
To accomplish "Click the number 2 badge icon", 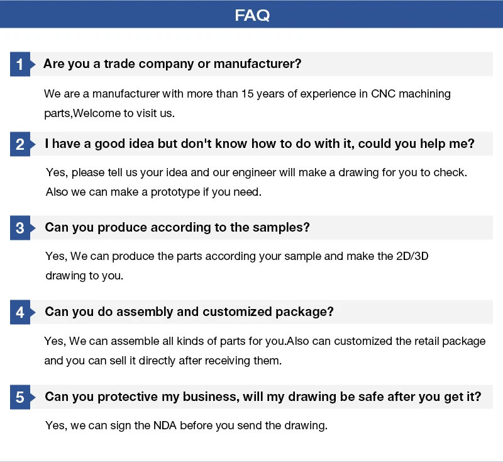I will 22,144.
